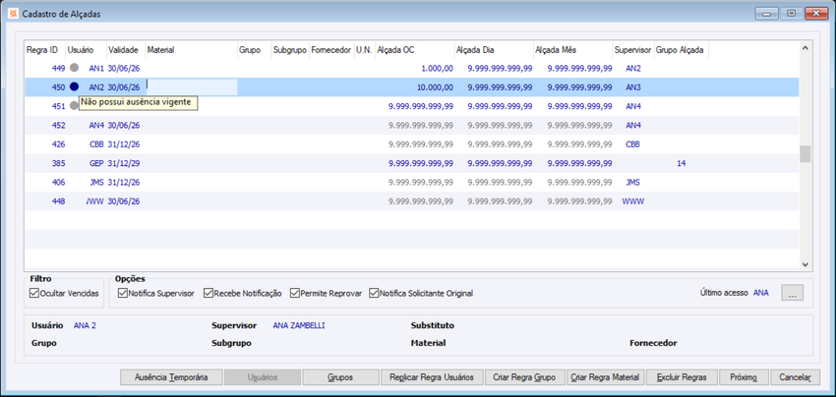Disable the Permite Reprovar option

click(x=295, y=293)
